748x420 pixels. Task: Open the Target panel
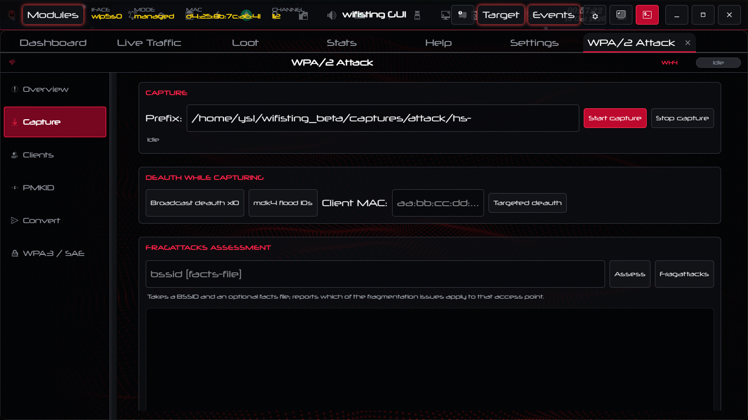click(501, 15)
